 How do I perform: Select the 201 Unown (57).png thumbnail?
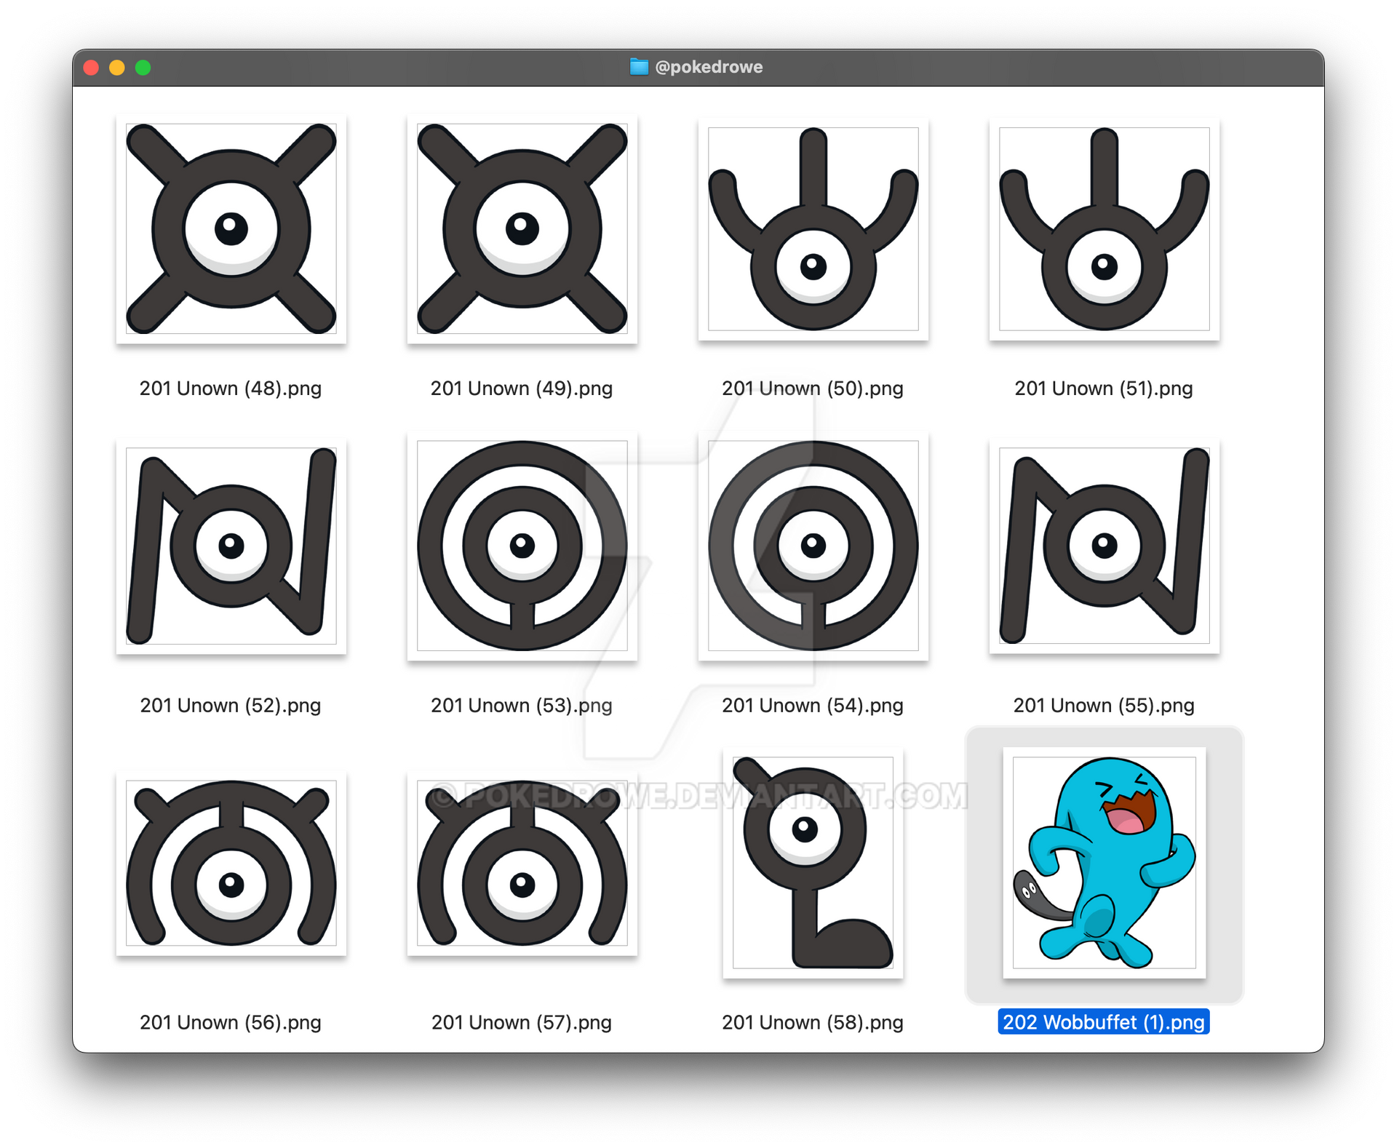point(522,863)
